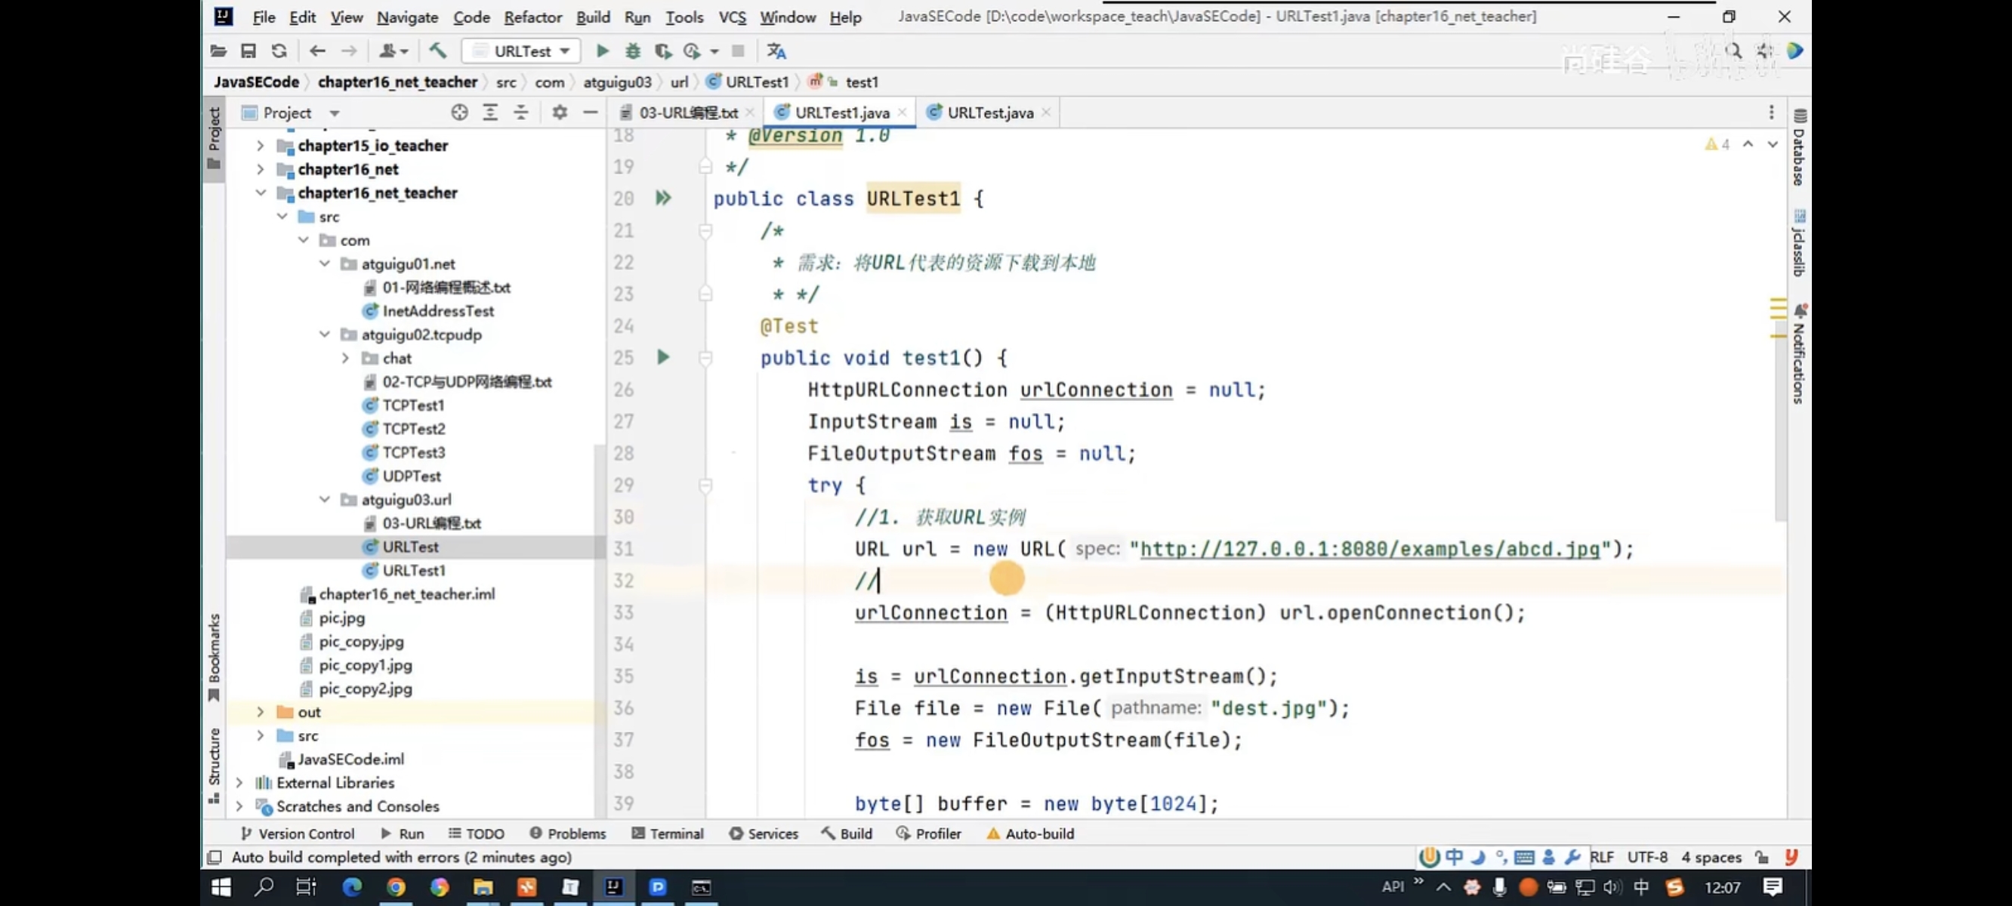Open the Terminal tool window
Viewport: 2012px width, 906px height.
click(668, 834)
